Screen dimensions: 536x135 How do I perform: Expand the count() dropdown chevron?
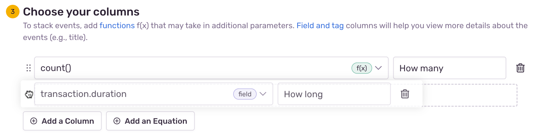tap(378, 68)
